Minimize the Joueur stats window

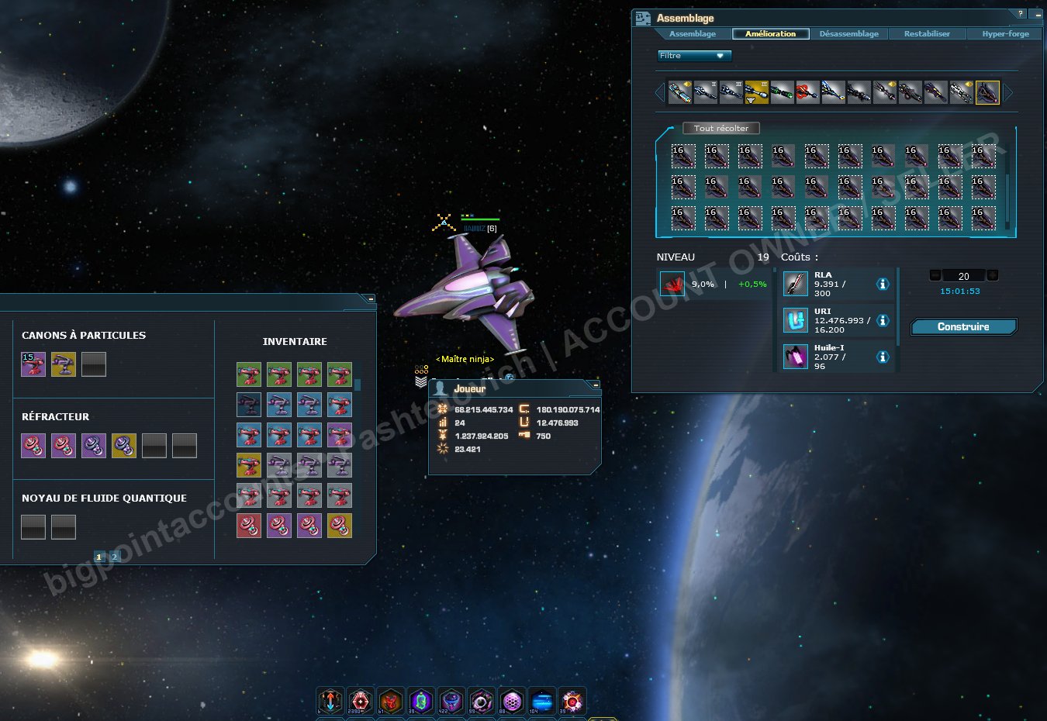[596, 385]
